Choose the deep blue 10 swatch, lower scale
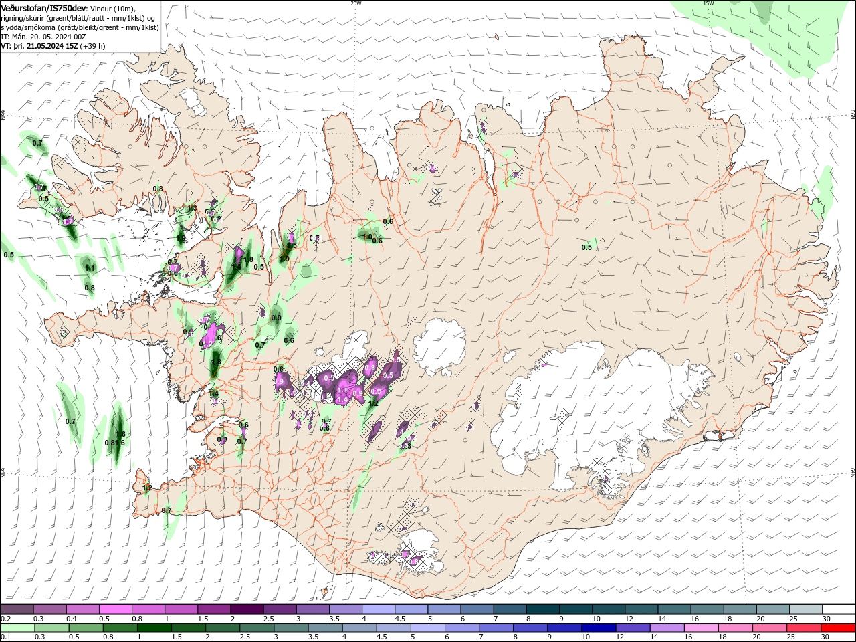Screen dimensions: 856x642 coord(599,628)
